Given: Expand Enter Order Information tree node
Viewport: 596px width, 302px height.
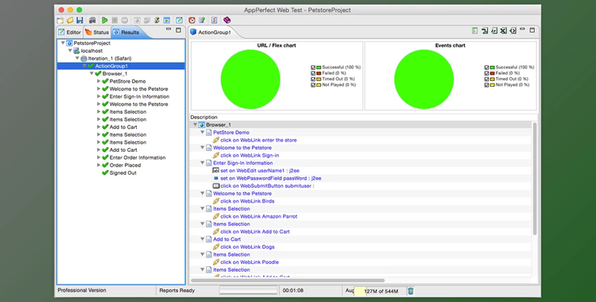Looking at the screenshot, I should [x=99, y=157].
